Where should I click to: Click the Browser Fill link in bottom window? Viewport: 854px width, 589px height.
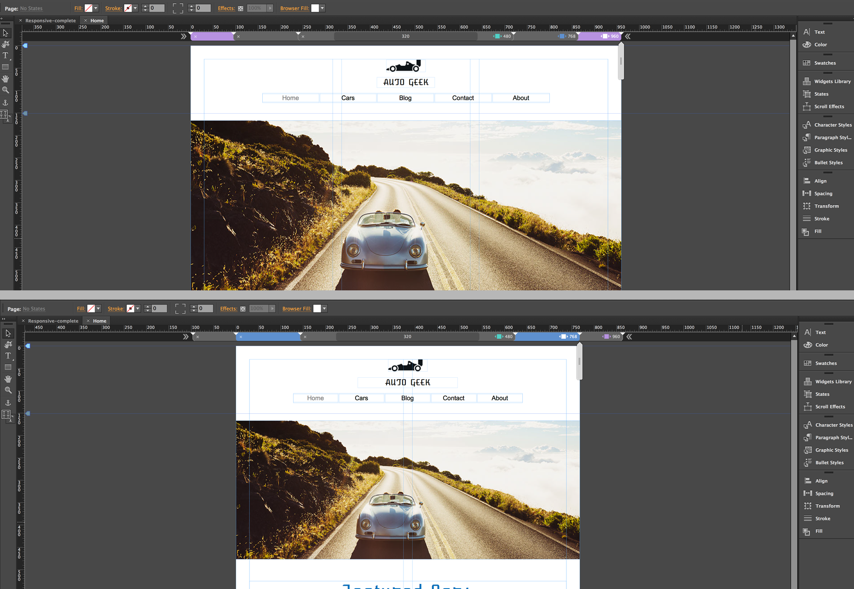(x=297, y=309)
